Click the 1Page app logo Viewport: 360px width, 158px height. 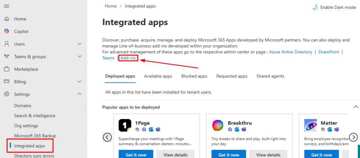coord(125,125)
